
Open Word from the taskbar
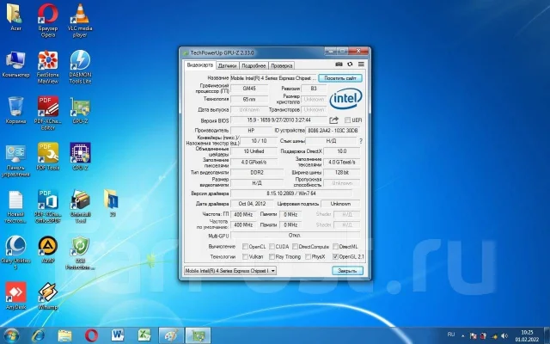point(118,335)
